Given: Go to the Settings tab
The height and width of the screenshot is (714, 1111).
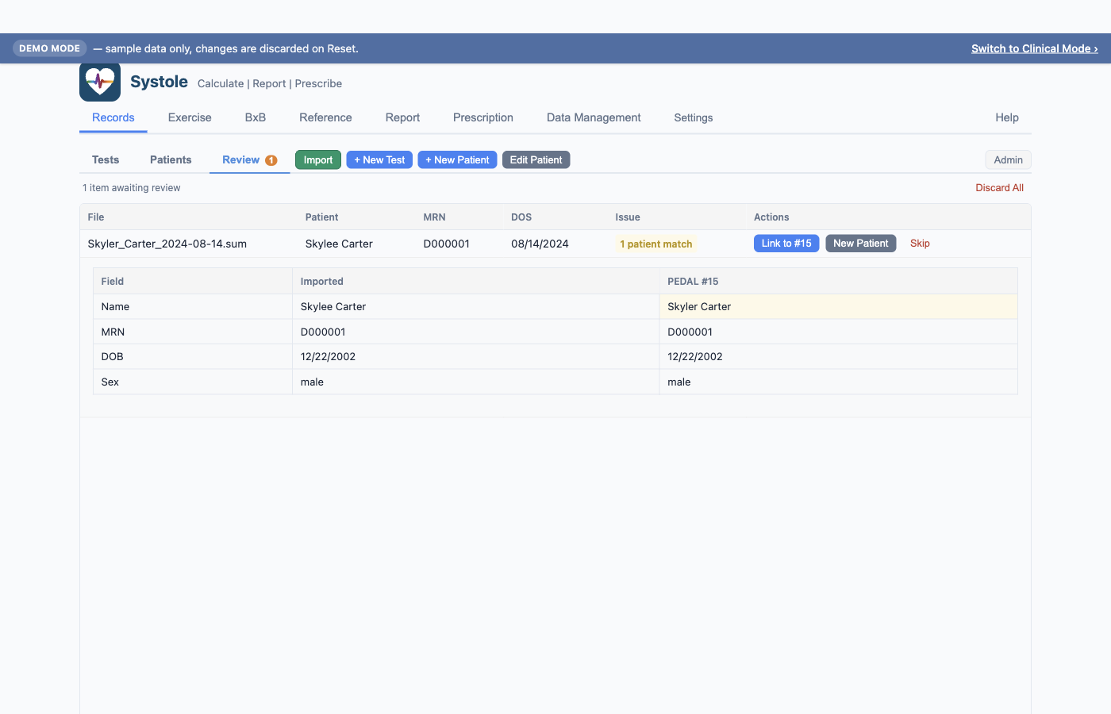Looking at the screenshot, I should [x=694, y=117].
